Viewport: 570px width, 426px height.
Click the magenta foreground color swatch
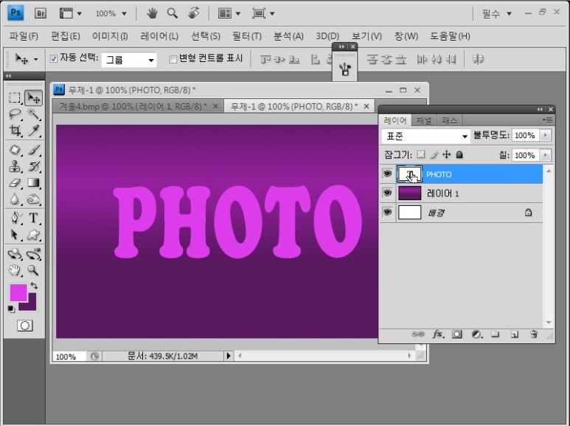pyautogui.click(x=18, y=292)
